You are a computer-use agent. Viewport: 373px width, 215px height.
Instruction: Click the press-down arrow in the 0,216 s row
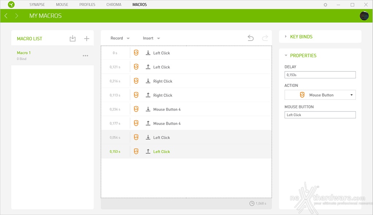pyautogui.click(x=148, y=81)
